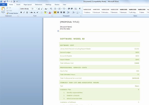The height and width of the screenshot is (105, 149).
Task: Select table using the move handle
Action: [58, 31]
